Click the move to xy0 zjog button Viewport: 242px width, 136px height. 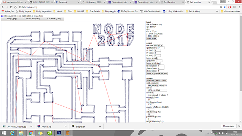[153, 63]
